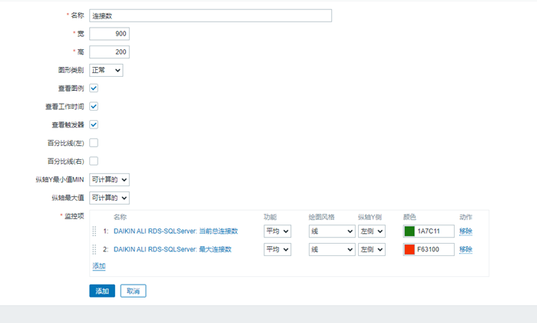Toggle the 查看工作时间 checkbox

tap(94, 106)
